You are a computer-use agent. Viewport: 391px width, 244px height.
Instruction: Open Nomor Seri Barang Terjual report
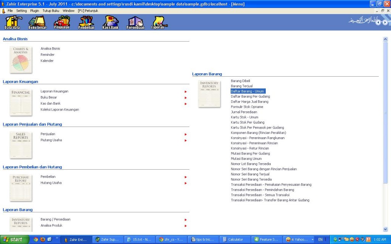[x=250, y=174]
